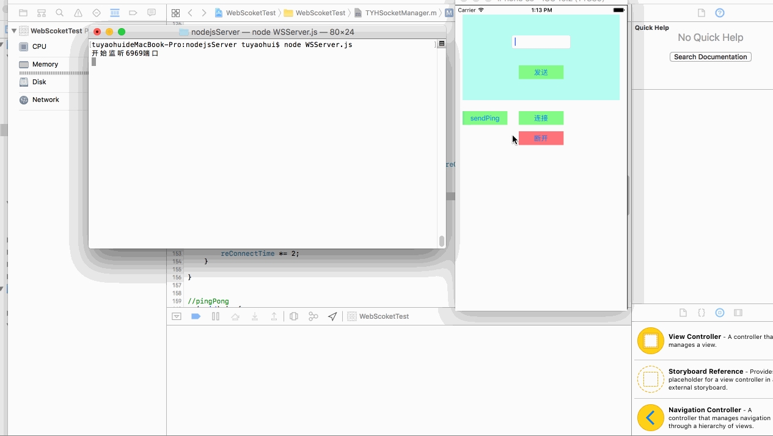Screen dimensions: 773x436
Task: Tap the red 断开 button in simulator
Action: pyautogui.click(x=541, y=138)
